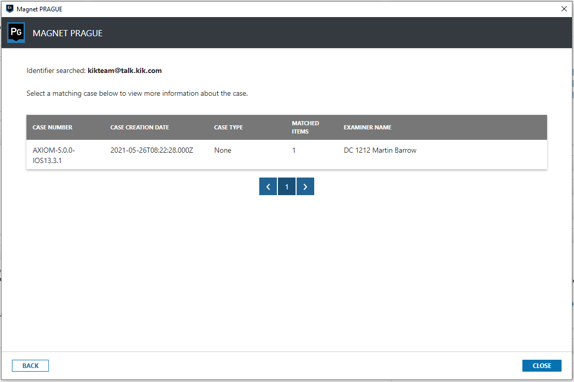Click the CASE CREATION DATE column header

pyautogui.click(x=139, y=127)
